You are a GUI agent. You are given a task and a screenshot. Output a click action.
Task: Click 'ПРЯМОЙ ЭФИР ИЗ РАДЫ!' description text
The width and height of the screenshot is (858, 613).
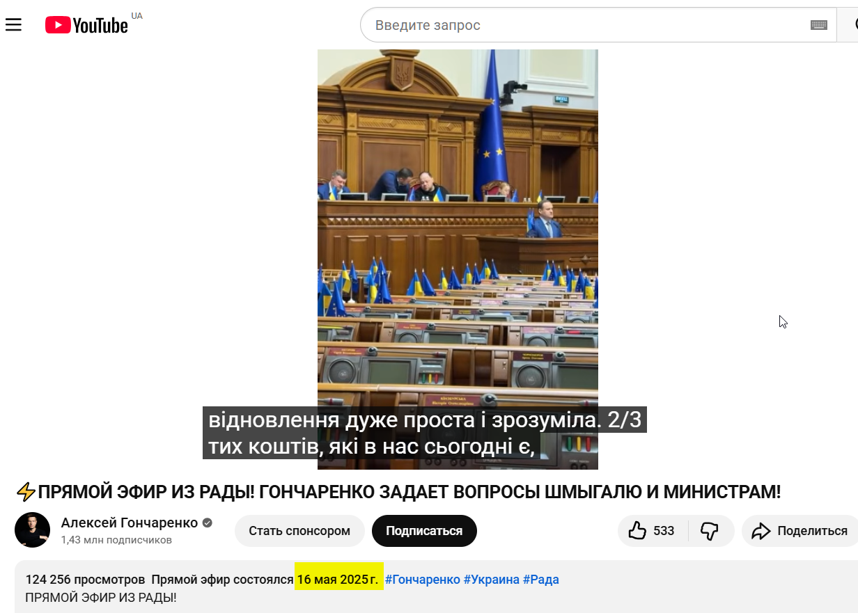(101, 597)
